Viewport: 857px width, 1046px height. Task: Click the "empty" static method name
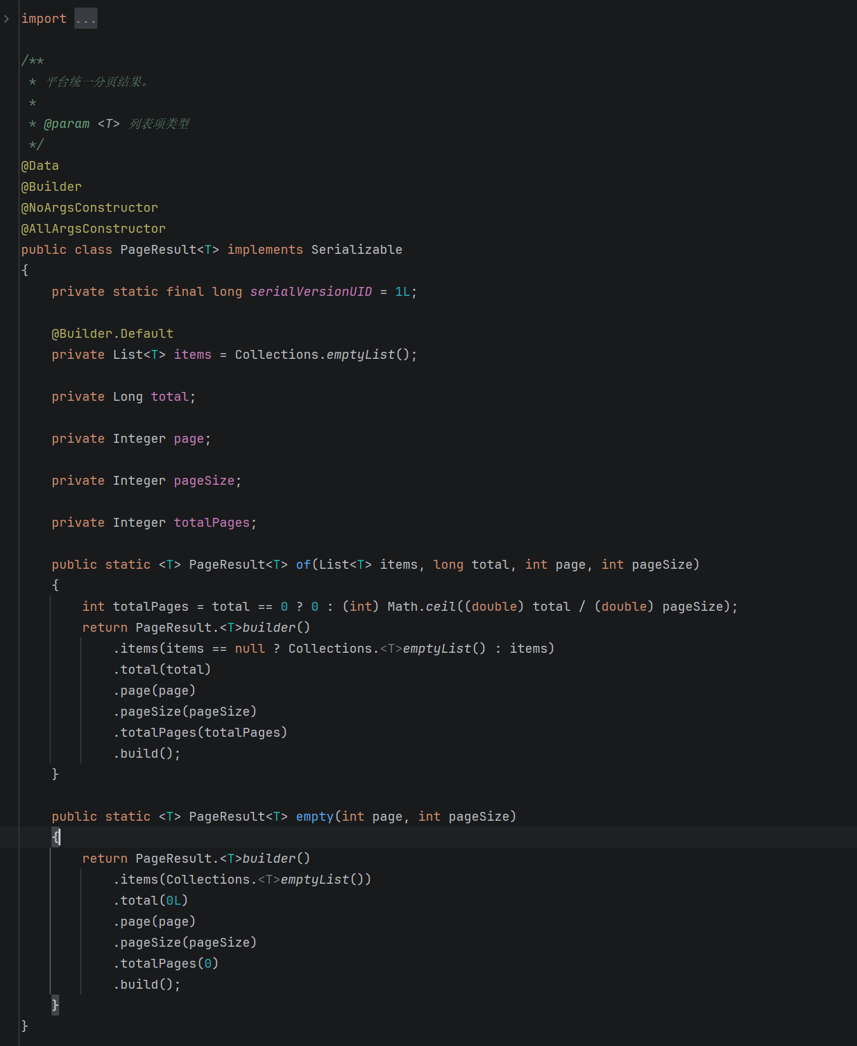(x=315, y=817)
